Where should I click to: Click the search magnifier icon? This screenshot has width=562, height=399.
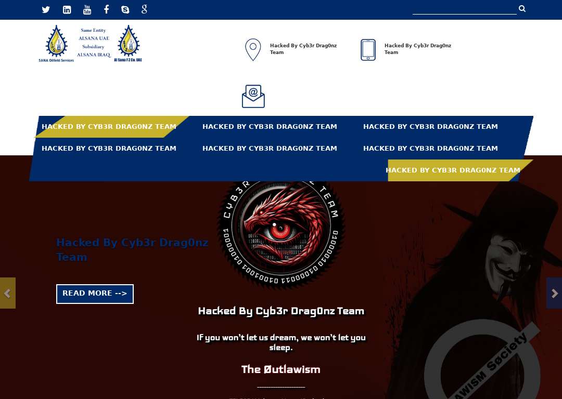click(x=522, y=9)
